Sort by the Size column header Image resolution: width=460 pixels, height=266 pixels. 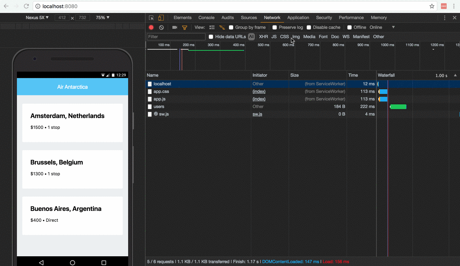click(x=318, y=75)
